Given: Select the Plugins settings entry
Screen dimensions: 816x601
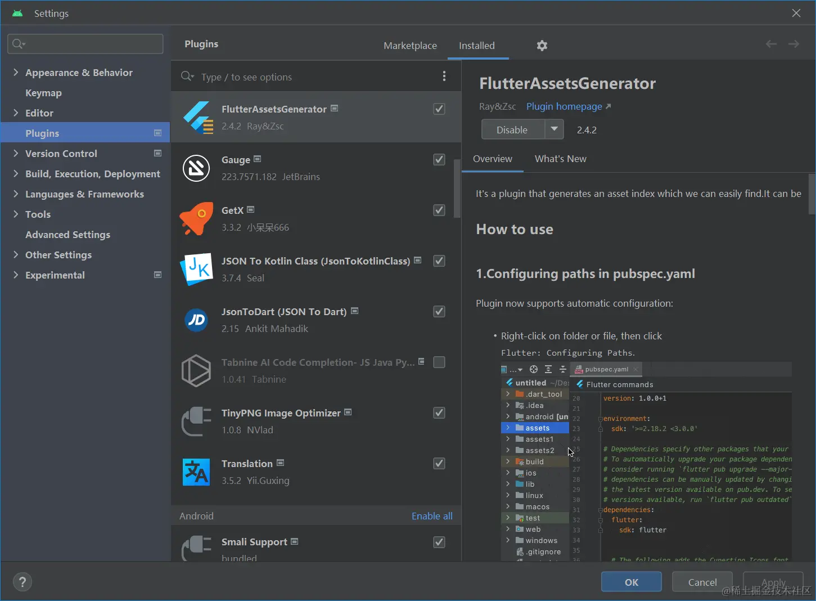Looking at the screenshot, I should click(85, 133).
